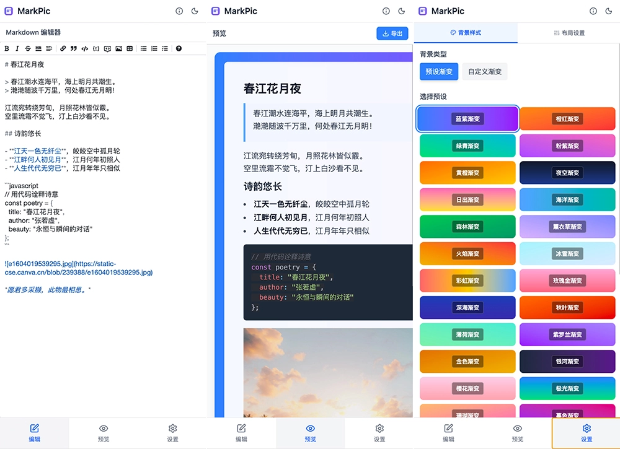Image resolution: width=620 pixels, height=449 pixels.
Task: Insert a horizontal rule (HR) in the editor
Action: [38, 48]
